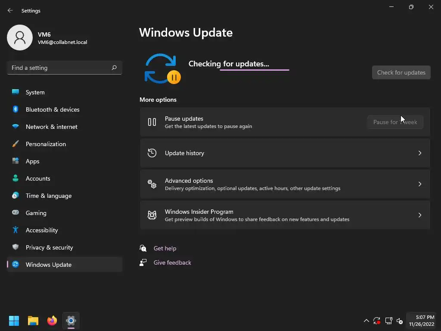Viewport: 441px width, 331px height.
Task: Select Privacy & security
Action: 65,247
